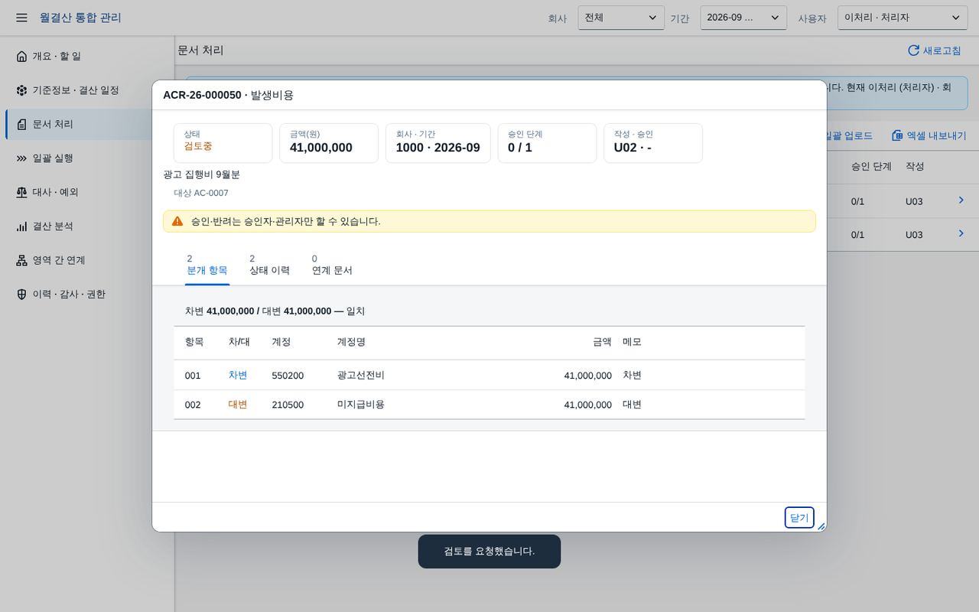Image resolution: width=979 pixels, height=612 pixels.
Task: Click the 검토중 status value
Action: (x=198, y=146)
